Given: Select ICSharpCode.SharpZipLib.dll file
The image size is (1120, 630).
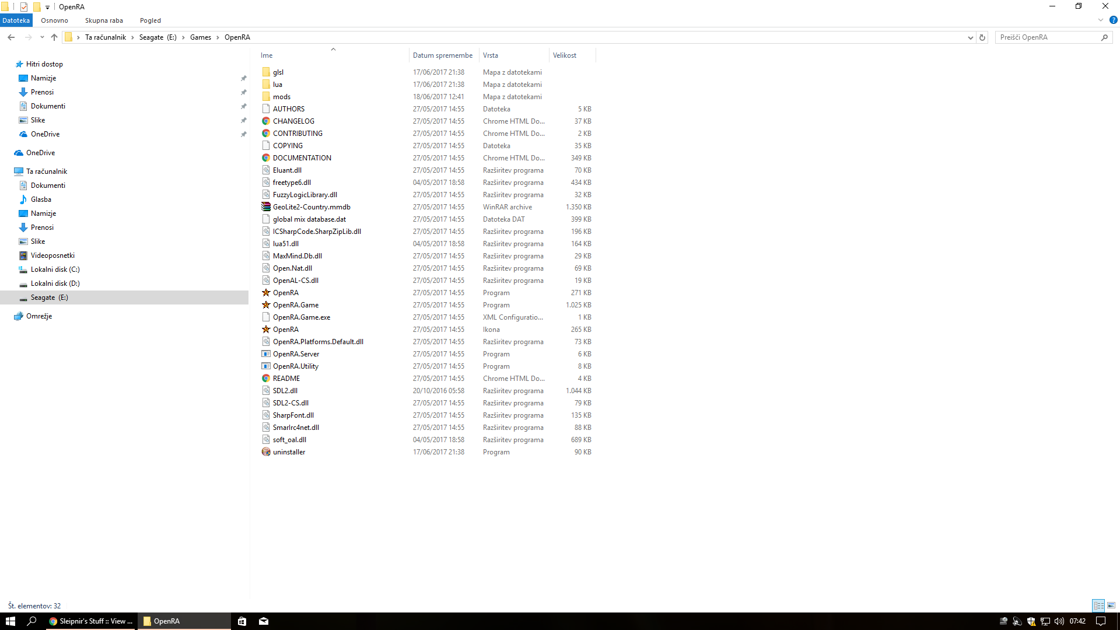Looking at the screenshot, I should coord(317,232).
